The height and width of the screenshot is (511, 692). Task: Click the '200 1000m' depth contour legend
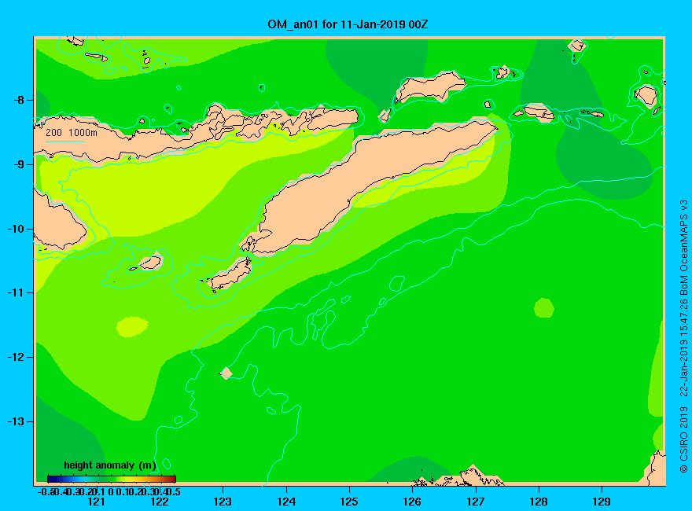coord(72,132)
